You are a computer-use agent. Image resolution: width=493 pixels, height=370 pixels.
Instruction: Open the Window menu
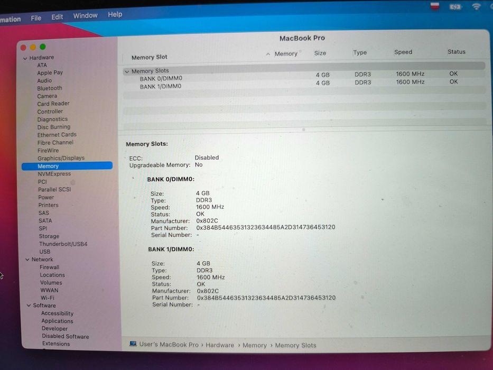(85, 15)
